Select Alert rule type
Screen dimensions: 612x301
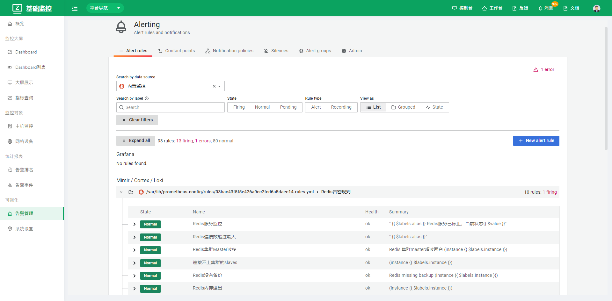pyautogui.click(x=316, y=107)
